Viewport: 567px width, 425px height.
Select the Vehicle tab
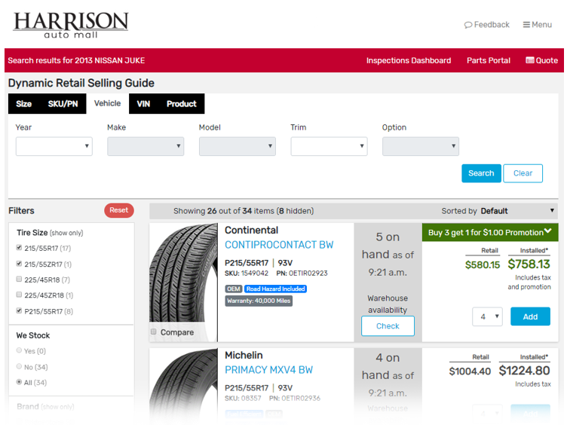click(107, 103)
